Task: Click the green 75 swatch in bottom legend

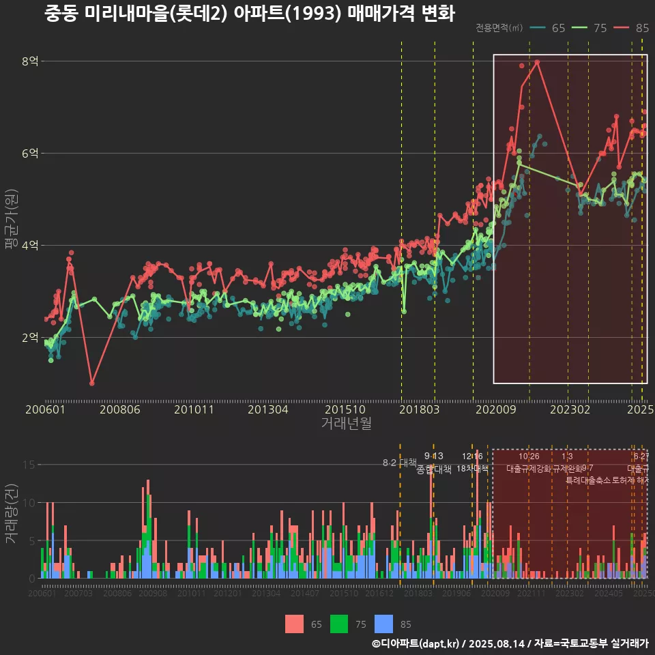Action: pyautogui.click(x=339, y=624)
